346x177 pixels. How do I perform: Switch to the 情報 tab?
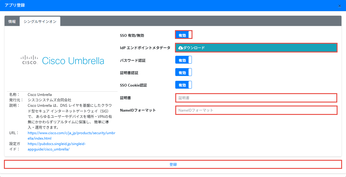[x=12, y=22]
